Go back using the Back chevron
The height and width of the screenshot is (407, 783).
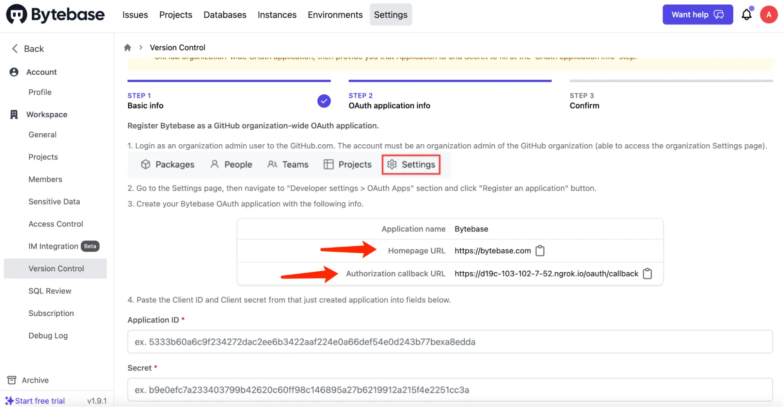click(15, 48)
